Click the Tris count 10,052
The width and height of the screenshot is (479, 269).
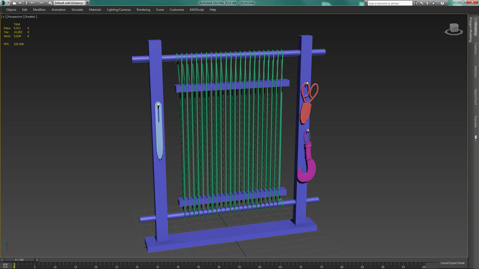18,32
